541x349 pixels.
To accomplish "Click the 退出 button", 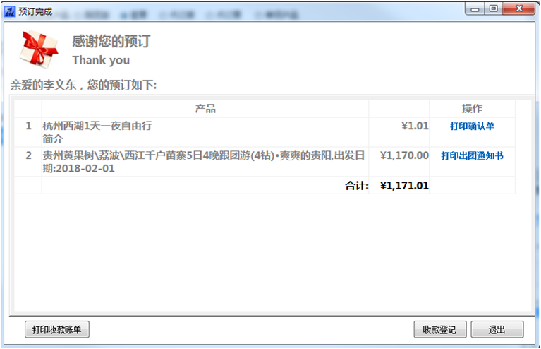I will pyautogui.click(x=497, y=329).
